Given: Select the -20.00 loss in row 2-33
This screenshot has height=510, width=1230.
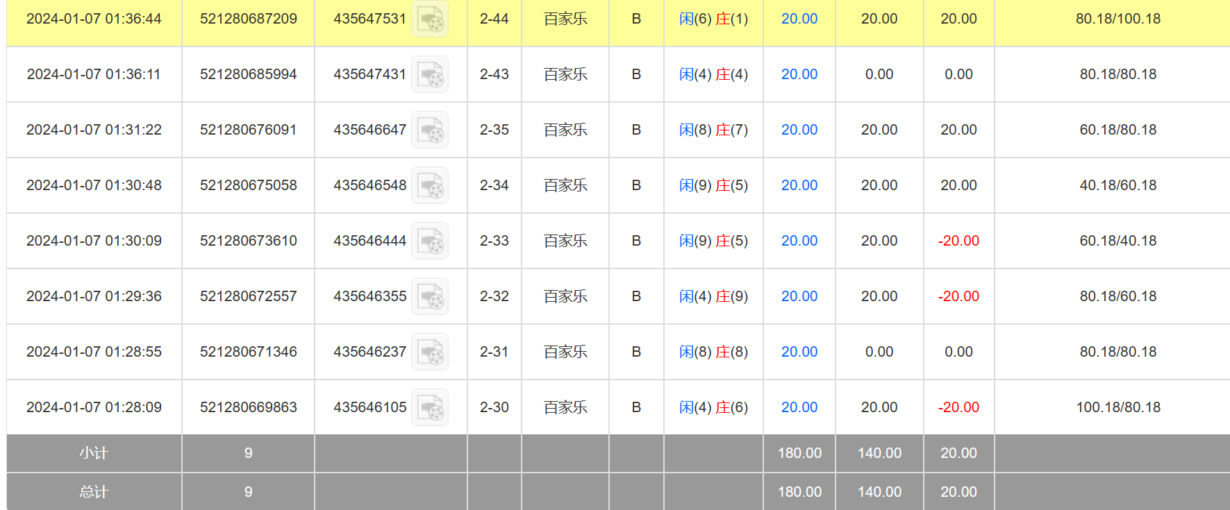Looking at the screenshot, I should click(x=958, y=241).
